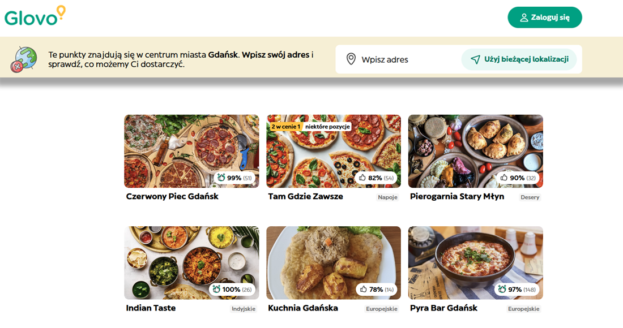Viewport: 623px width, 328px height.
Task: Click the Indyjskie tag next to Indian Taste
Action: (244, 309)
